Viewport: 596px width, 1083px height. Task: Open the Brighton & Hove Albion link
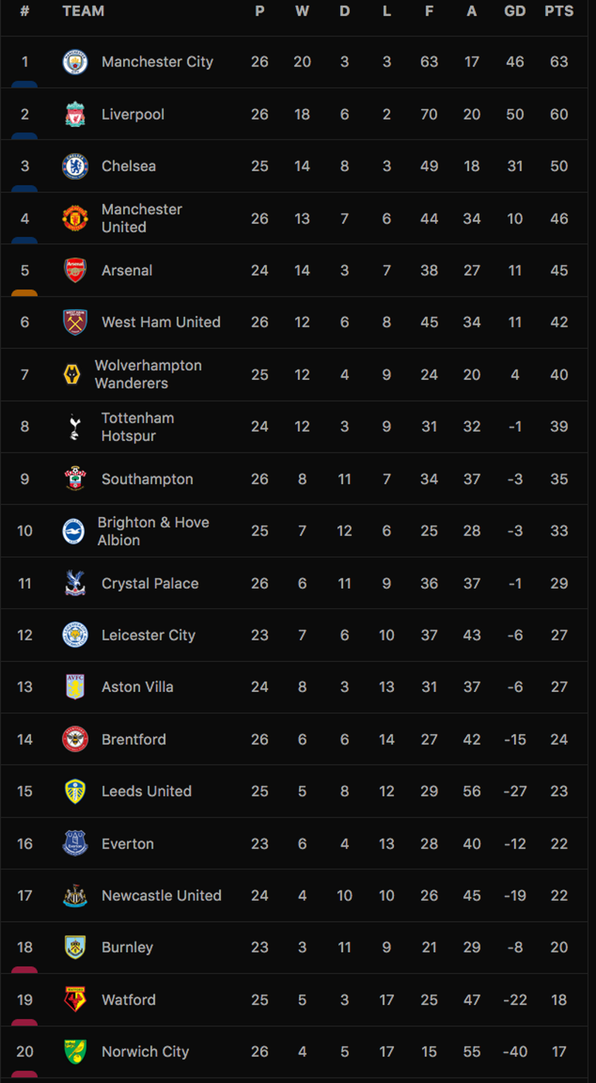point(153,531)
